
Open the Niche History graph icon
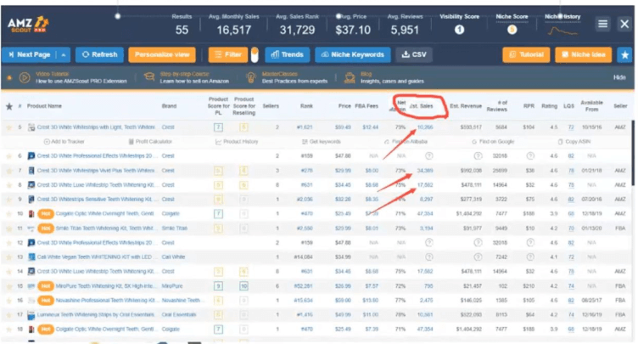tap(562, 30)
